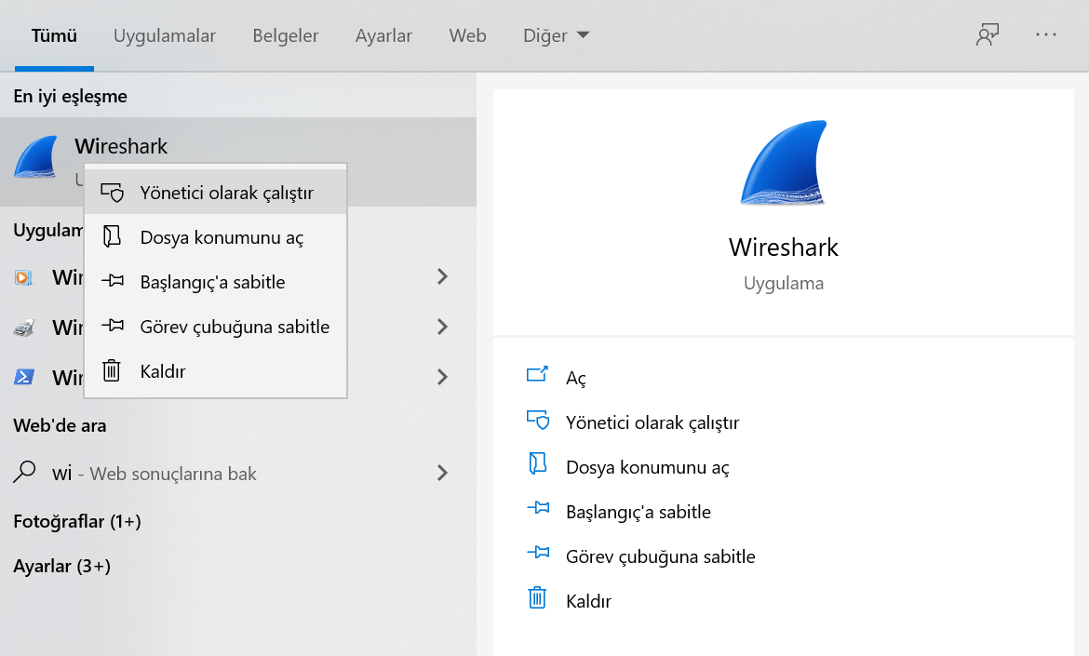
Task: Click Aç in the Wireshark details panel
Action: click(x=576, y=378)
